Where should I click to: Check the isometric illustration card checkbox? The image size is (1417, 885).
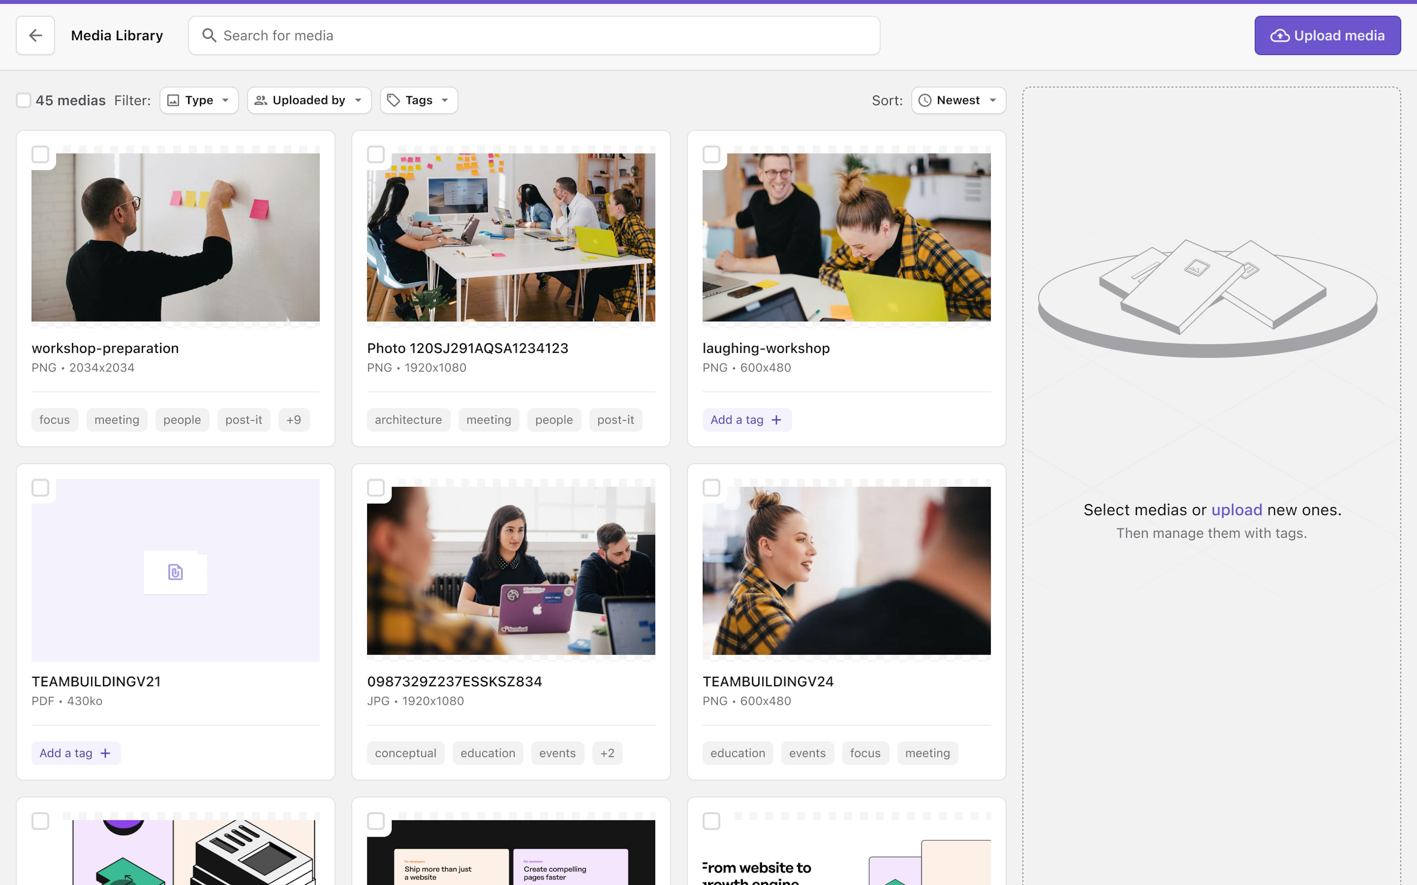click(40, 821)
